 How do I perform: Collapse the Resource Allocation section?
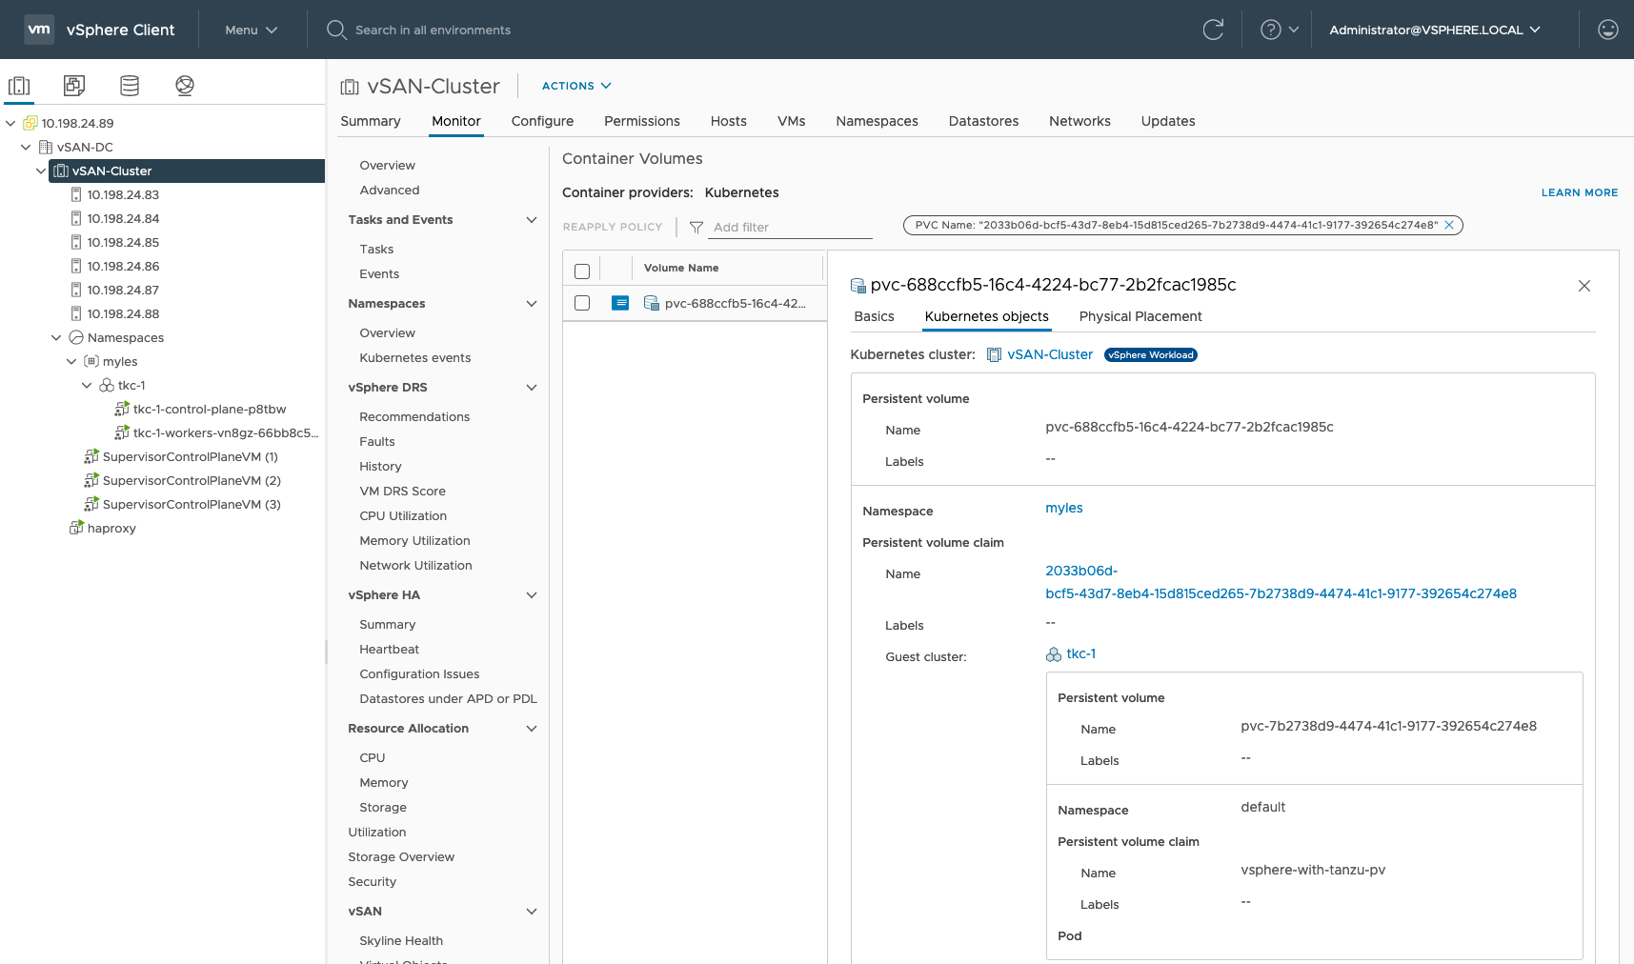(532, 729)
